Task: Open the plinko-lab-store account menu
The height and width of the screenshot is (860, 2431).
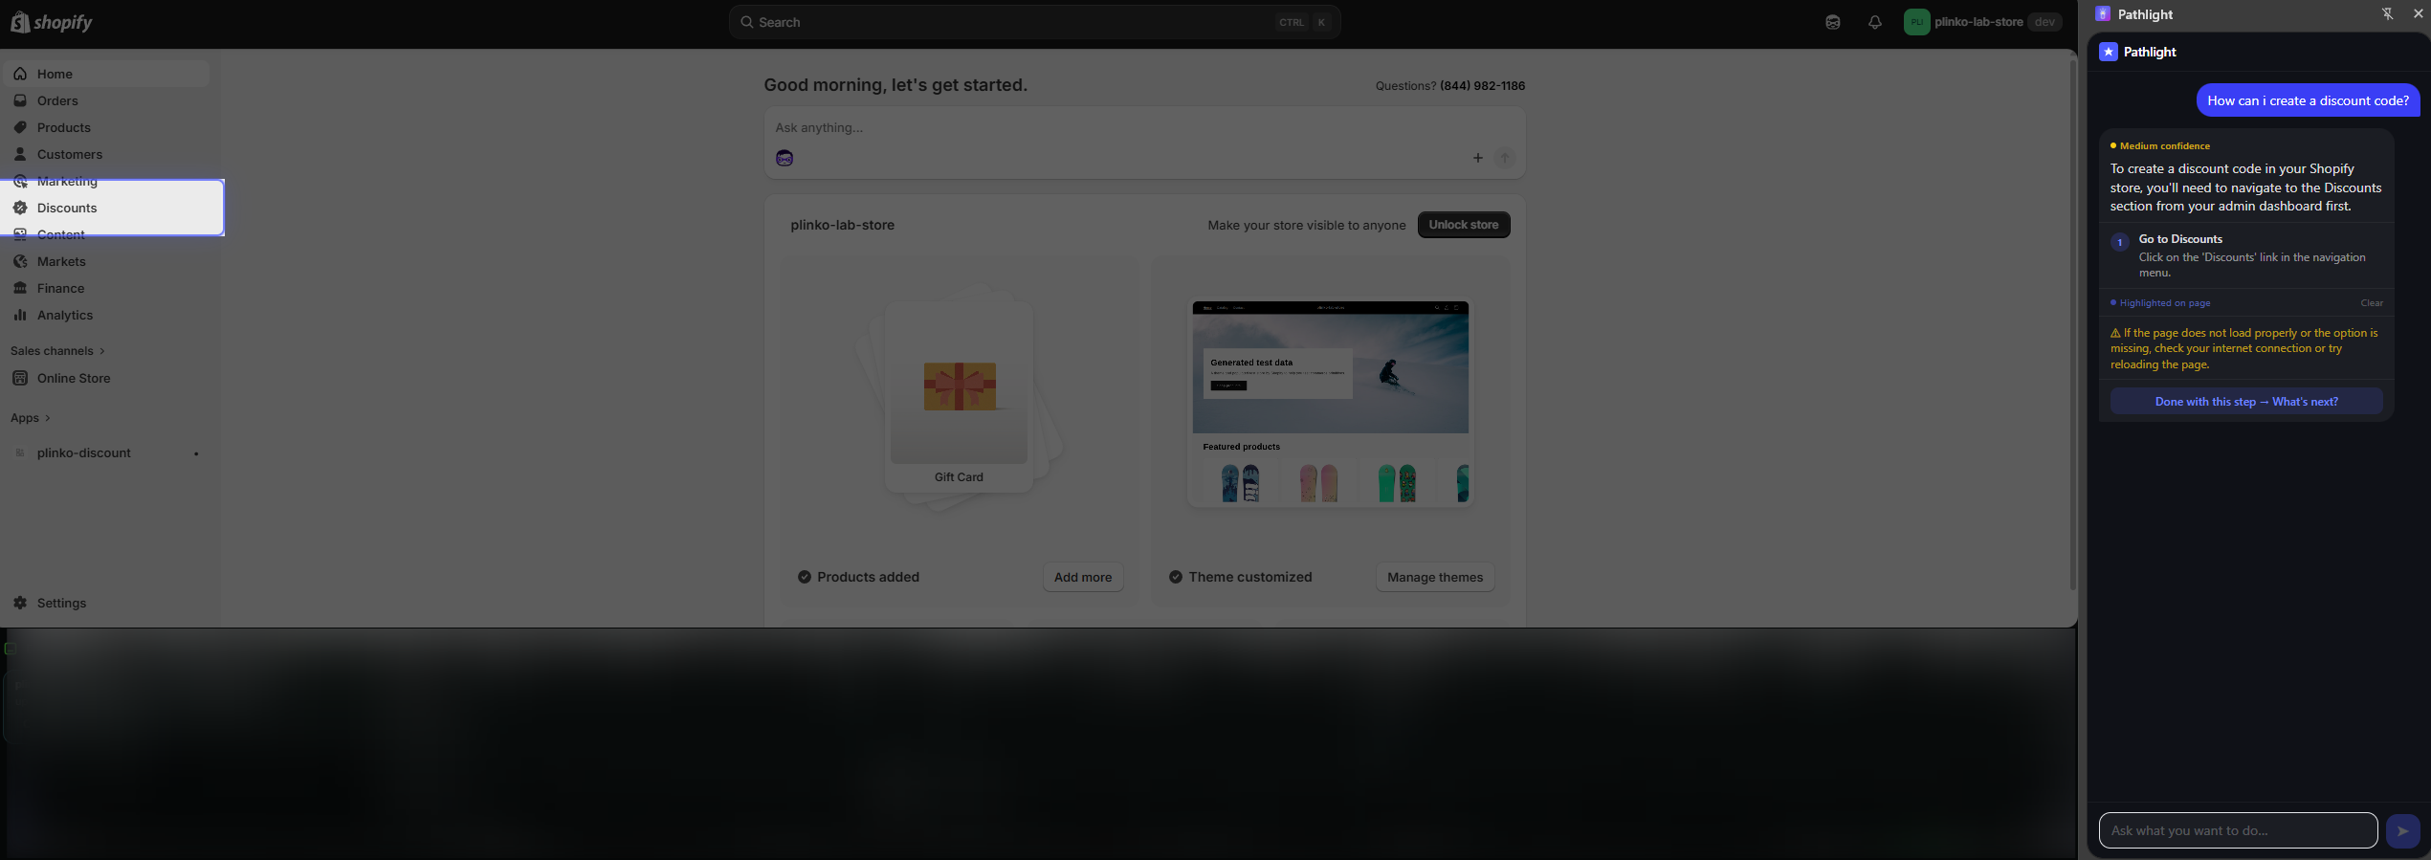Action: coord(1981,22)
